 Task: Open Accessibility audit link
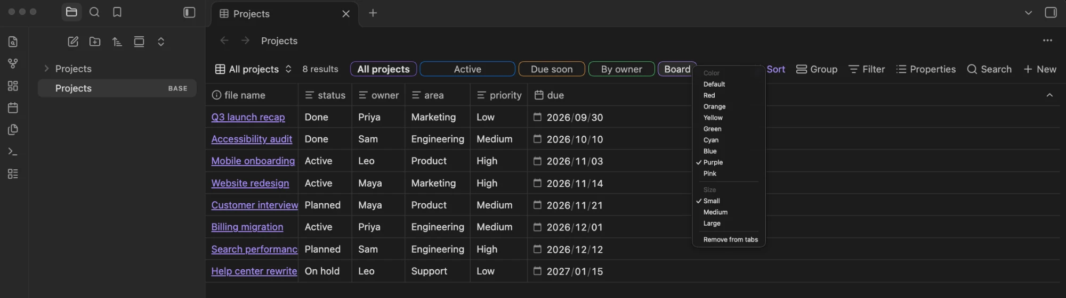(252, 139)
